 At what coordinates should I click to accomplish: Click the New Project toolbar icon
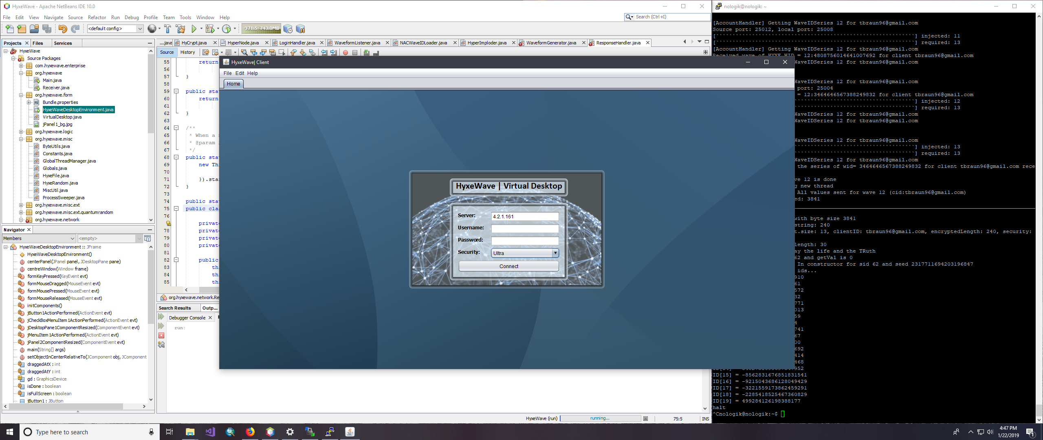coord(22,29)
